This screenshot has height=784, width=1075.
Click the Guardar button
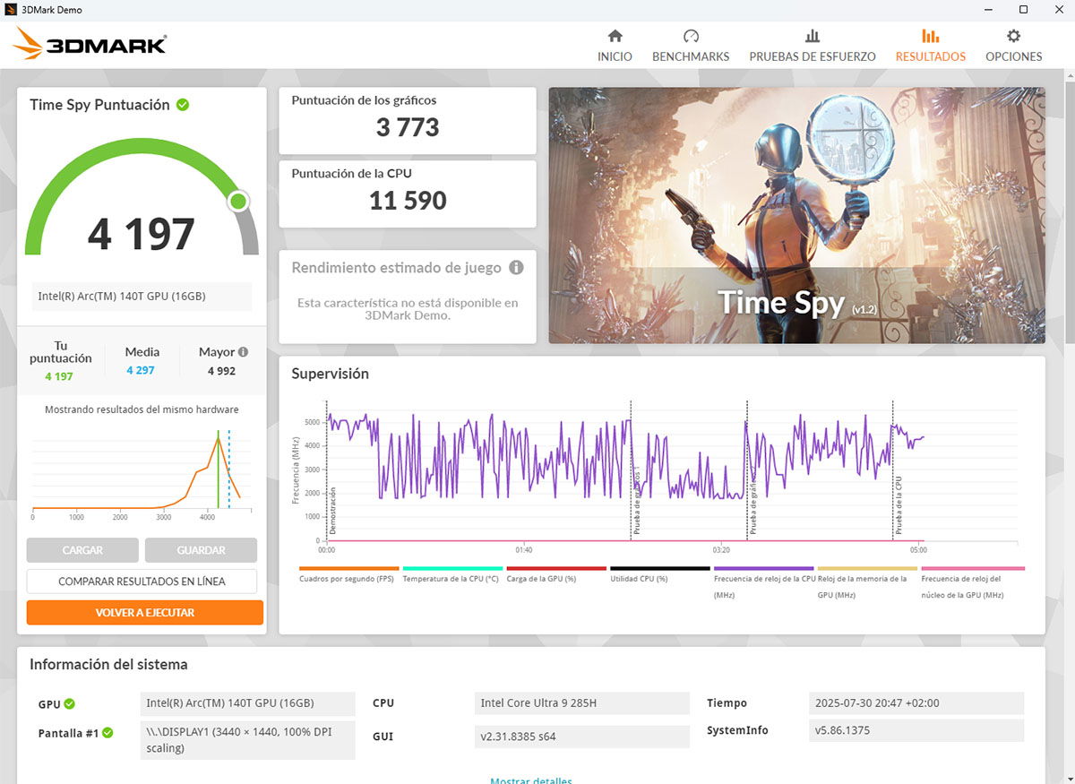click(x=201, y=550)
